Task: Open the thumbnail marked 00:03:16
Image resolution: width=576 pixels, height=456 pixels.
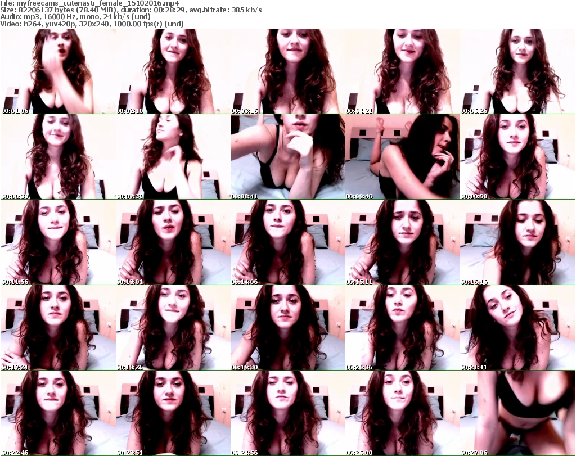Action: 287,71
